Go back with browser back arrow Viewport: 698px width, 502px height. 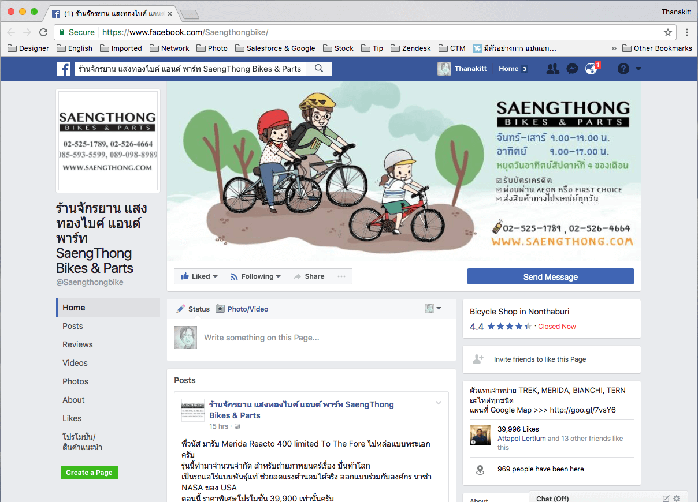coord(11,32)
